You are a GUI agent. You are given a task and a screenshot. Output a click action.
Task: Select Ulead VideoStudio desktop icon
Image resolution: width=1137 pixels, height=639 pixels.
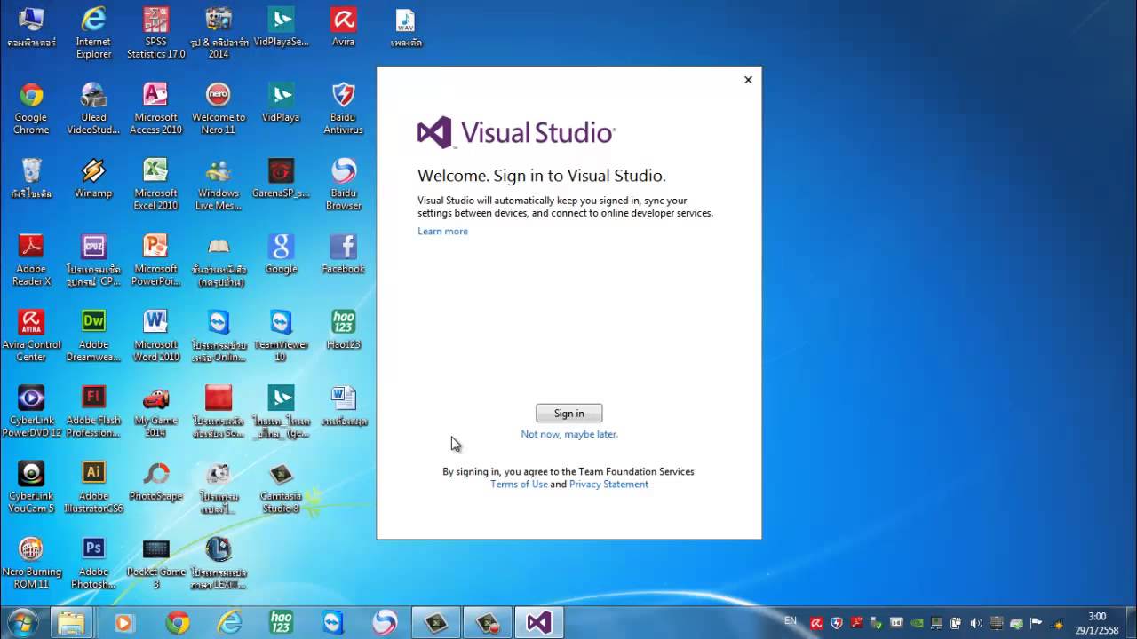pos(93,108)
